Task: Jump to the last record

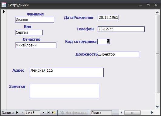Action: [x=49, y=113]
